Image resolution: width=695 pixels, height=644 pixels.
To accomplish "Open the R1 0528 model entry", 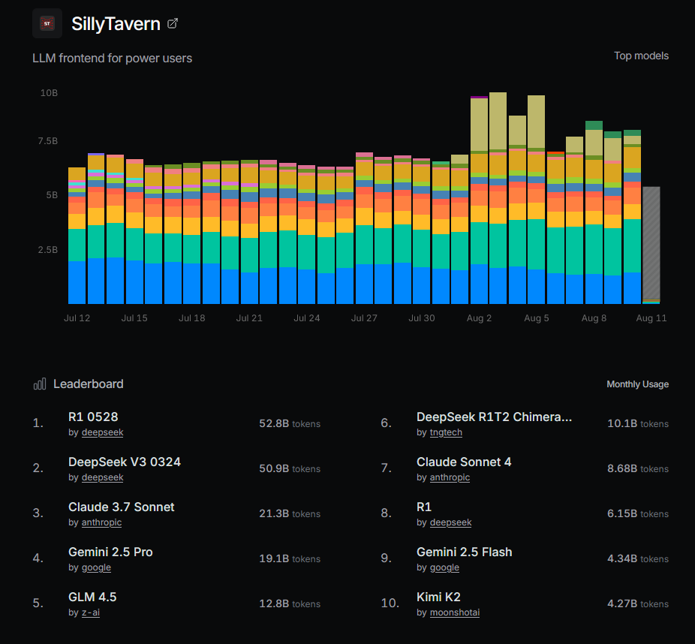I will [93, 417].
